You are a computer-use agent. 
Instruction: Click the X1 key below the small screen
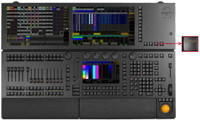click(x=84, y=88)
